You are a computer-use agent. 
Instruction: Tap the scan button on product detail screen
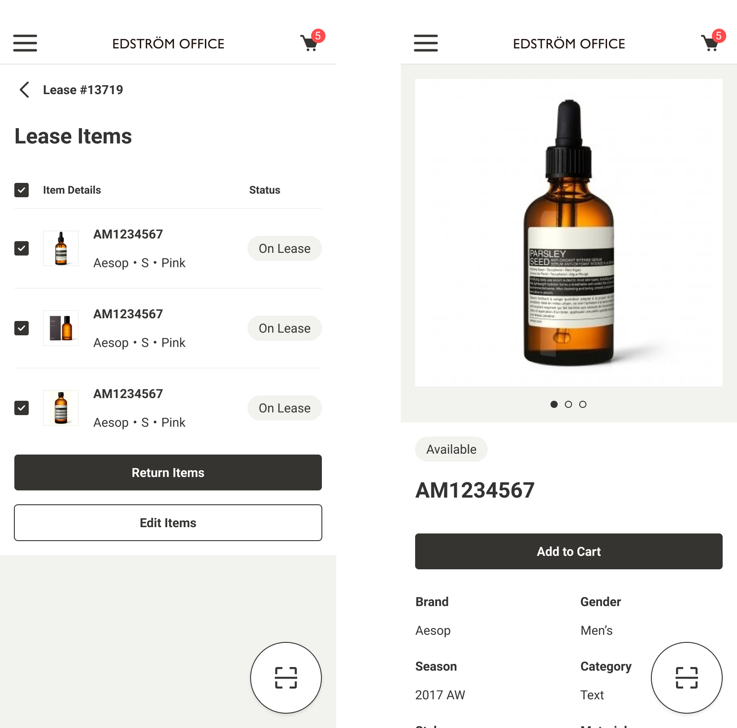687,678
